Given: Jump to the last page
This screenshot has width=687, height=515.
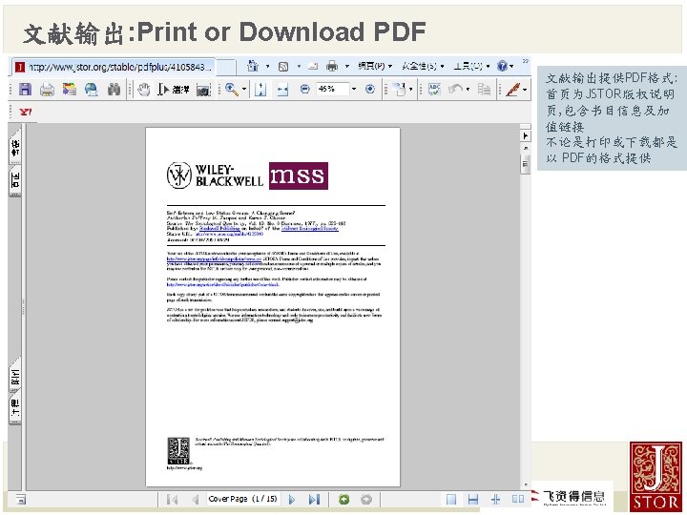Looking at the screenshot, I should pos(314,499).
